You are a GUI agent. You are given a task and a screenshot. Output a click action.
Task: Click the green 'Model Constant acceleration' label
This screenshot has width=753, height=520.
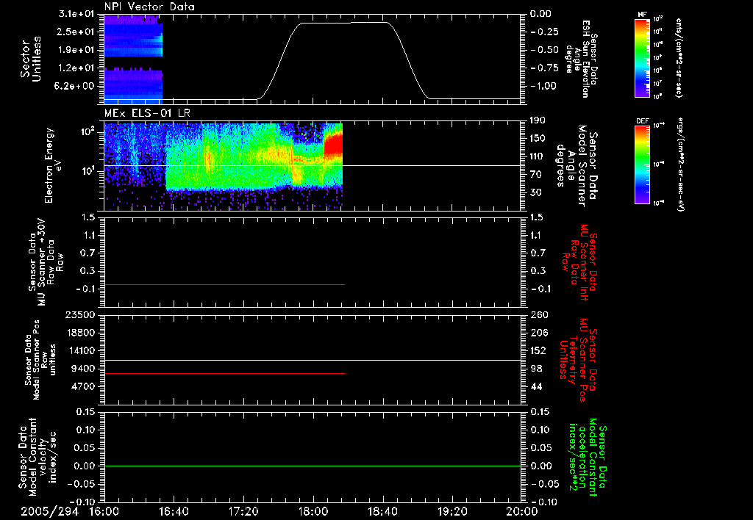588,457
